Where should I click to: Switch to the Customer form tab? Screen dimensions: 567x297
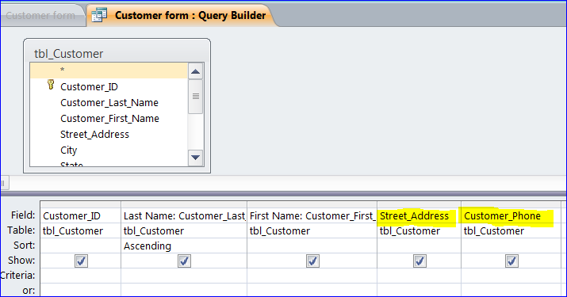pos(40,16)
